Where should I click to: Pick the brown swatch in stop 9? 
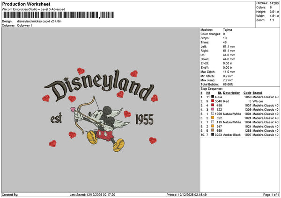[213, 130]
